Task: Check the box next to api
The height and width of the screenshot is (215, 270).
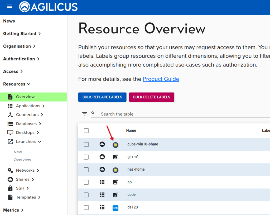Action: click(86, 182)
